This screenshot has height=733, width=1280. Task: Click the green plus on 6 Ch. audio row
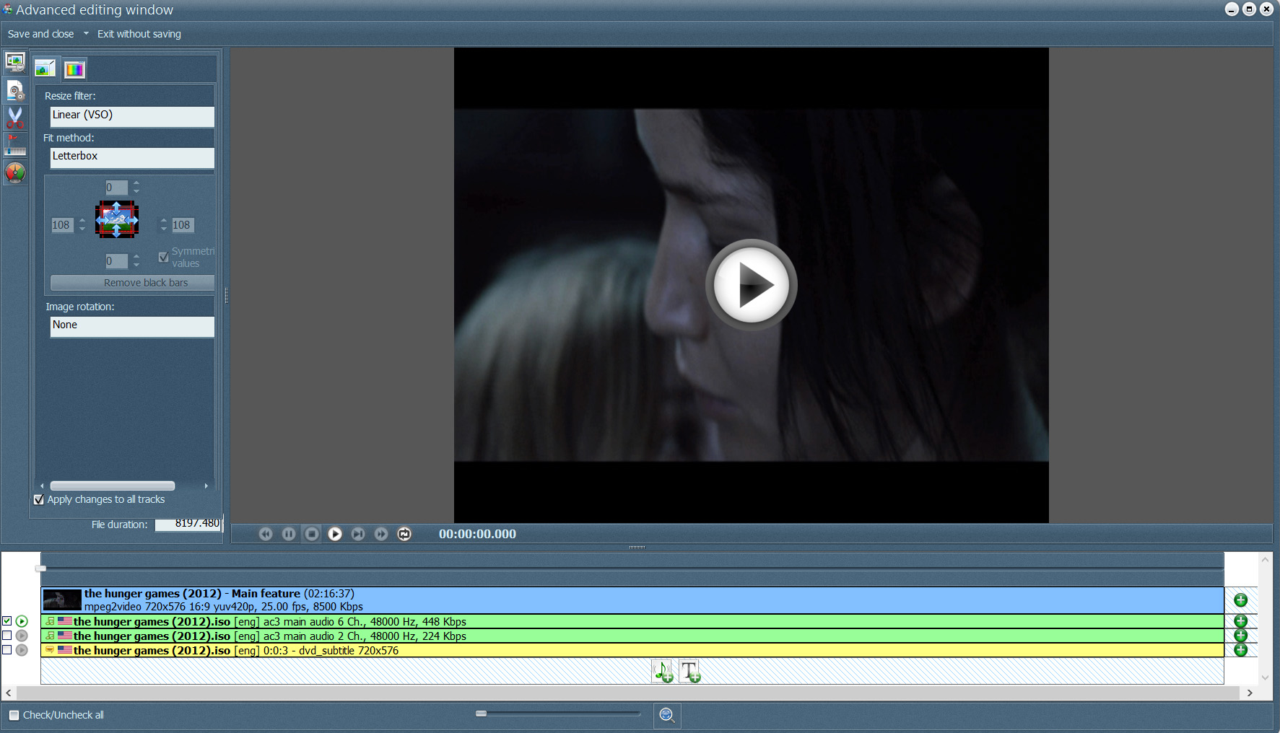click(x=1240, y=621)
